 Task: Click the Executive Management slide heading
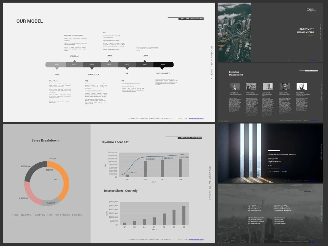pos(236,73)
